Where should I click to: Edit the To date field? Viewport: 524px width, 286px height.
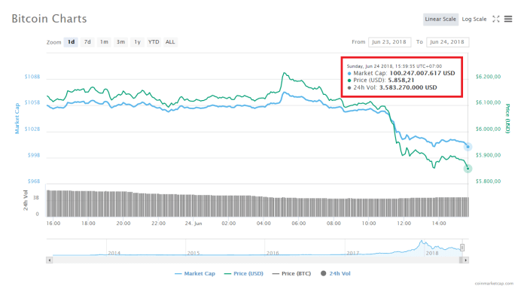click(x=447, y=41)
